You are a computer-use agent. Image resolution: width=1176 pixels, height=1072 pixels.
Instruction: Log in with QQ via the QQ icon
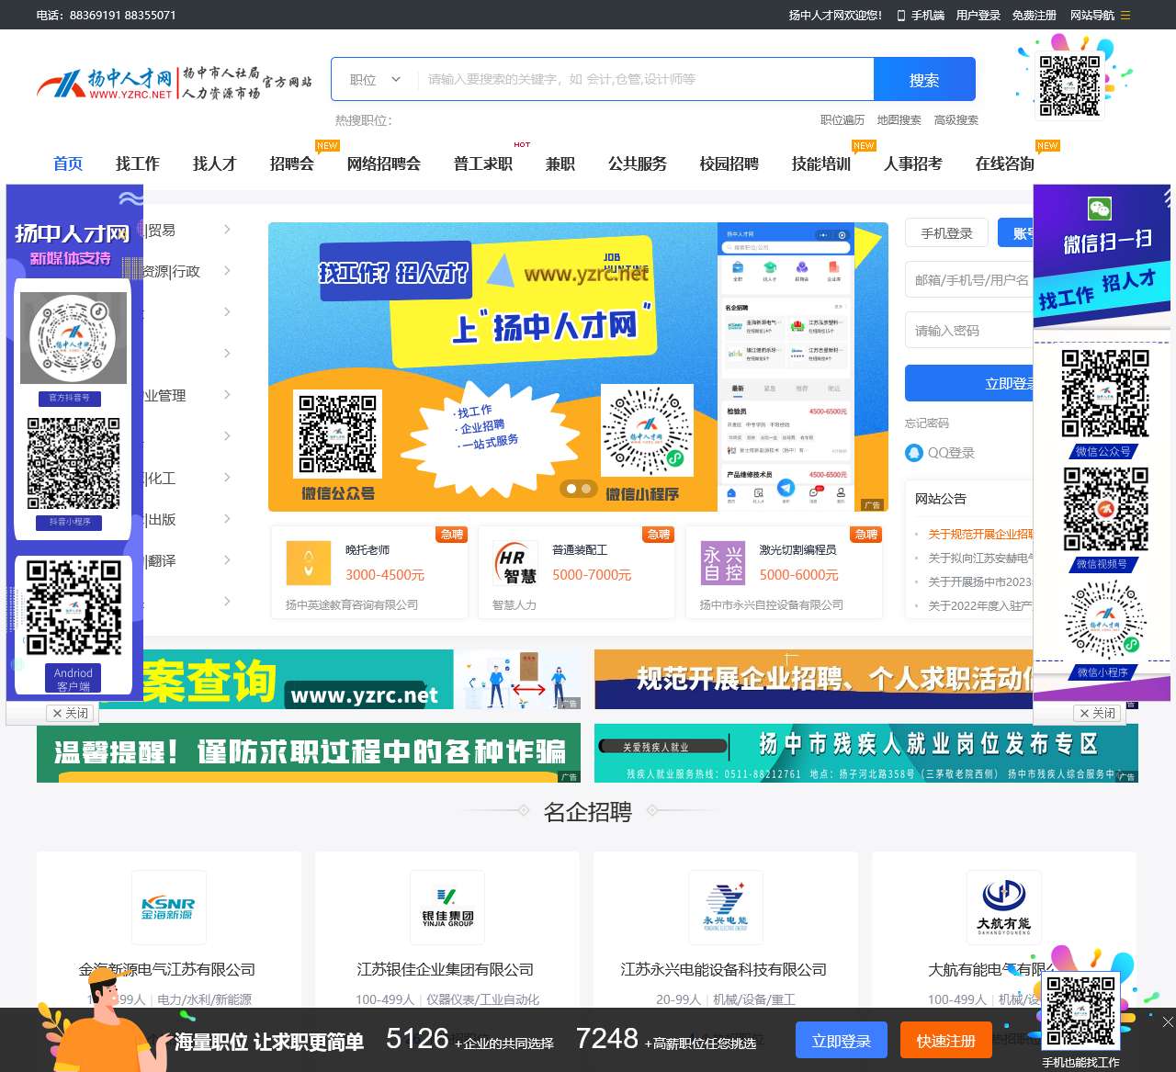[x=914, y=452]
